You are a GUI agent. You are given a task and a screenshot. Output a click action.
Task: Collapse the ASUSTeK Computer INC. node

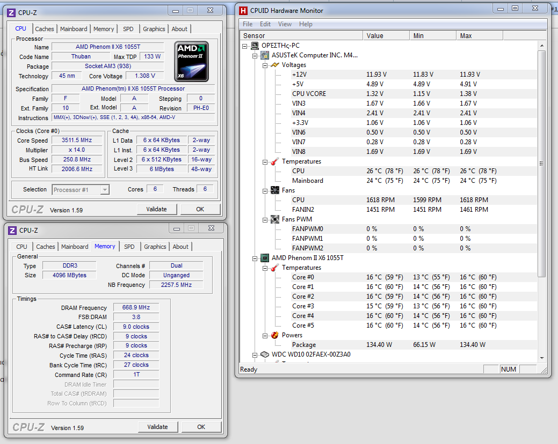coord(255,56)
